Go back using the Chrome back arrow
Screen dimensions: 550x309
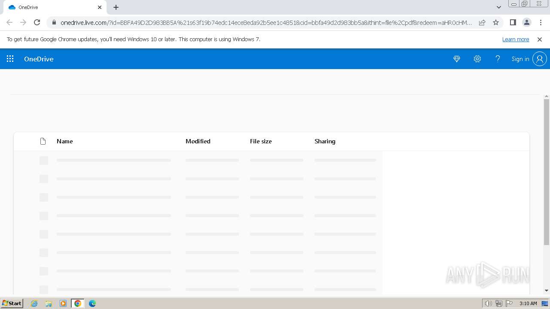9,22
